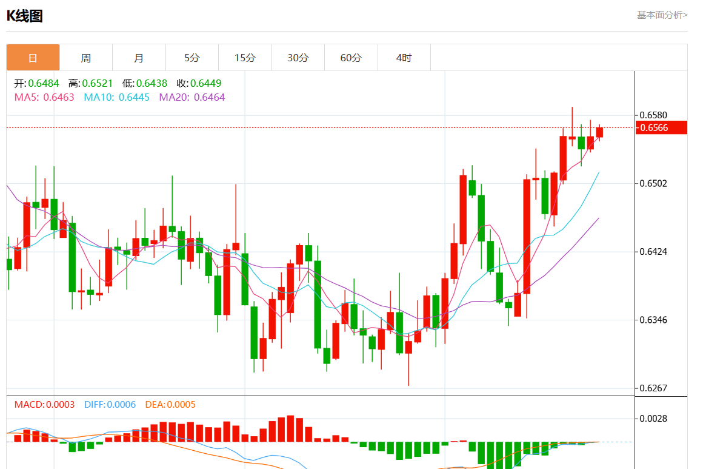Click the 低:0.6438 low value
703x469 pixels.
coord(145,83)
